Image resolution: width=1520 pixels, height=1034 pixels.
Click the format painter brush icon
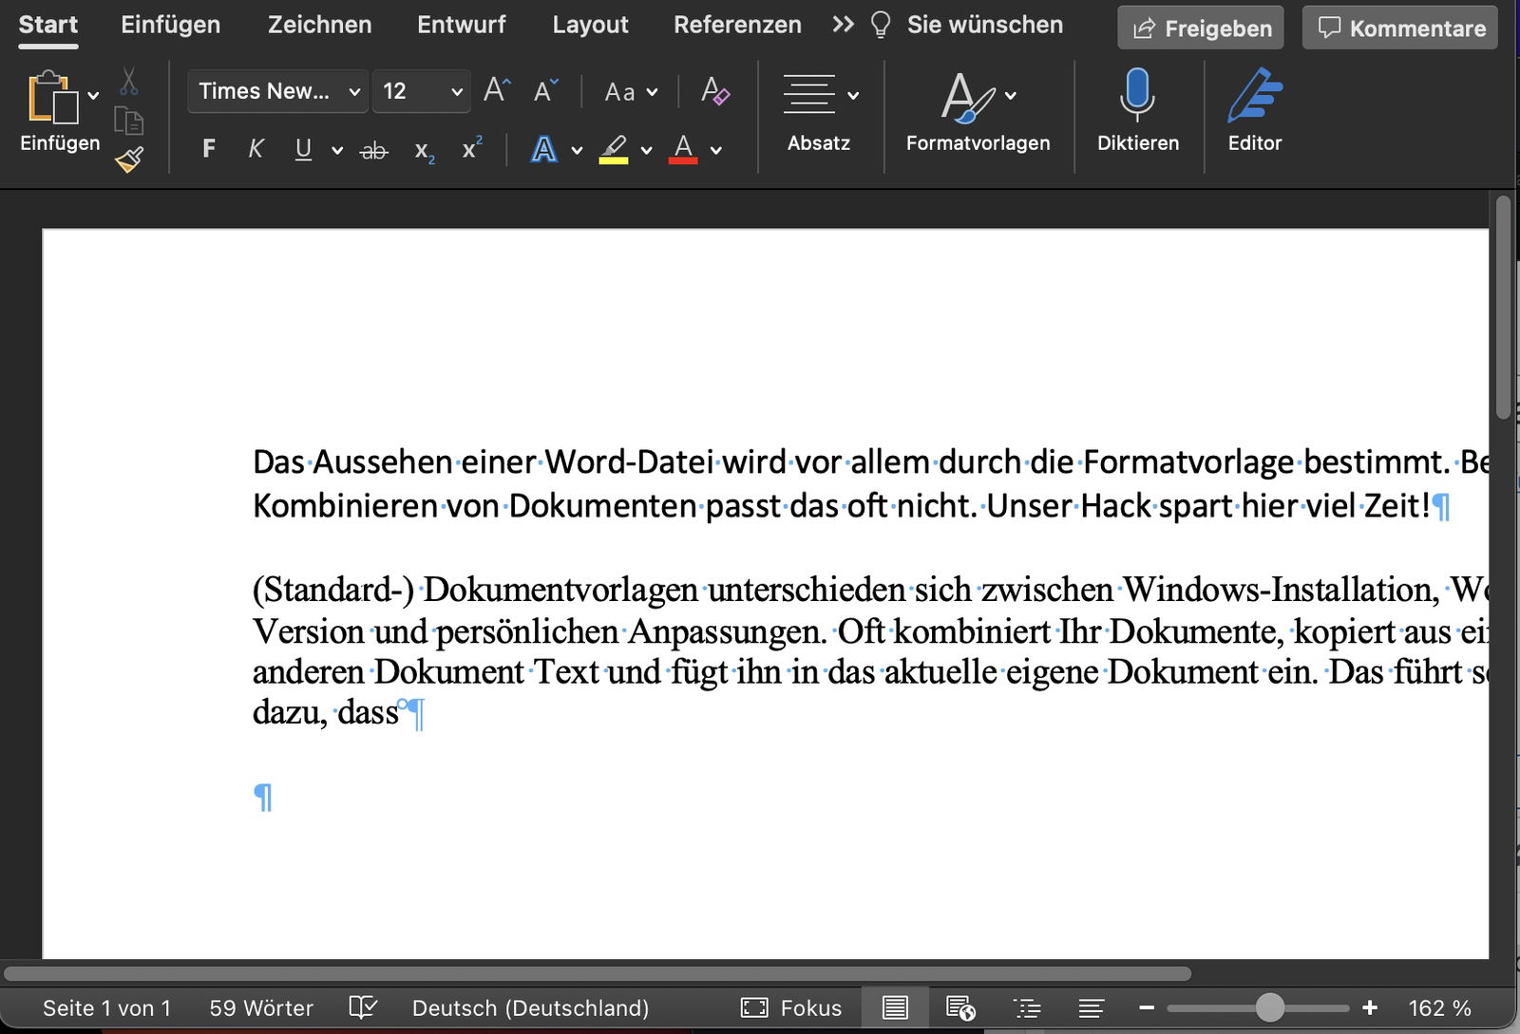tap(129, 160)
